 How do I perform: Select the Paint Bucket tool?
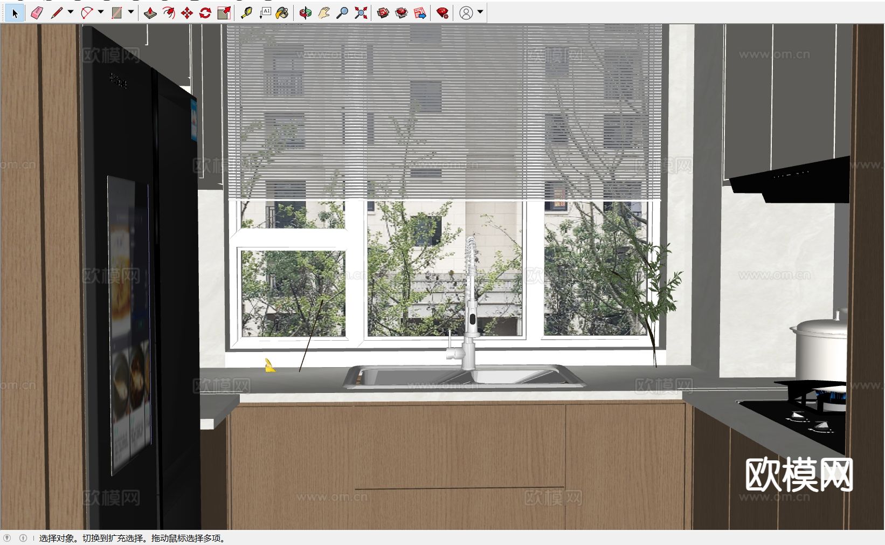(x=282, y=13)
